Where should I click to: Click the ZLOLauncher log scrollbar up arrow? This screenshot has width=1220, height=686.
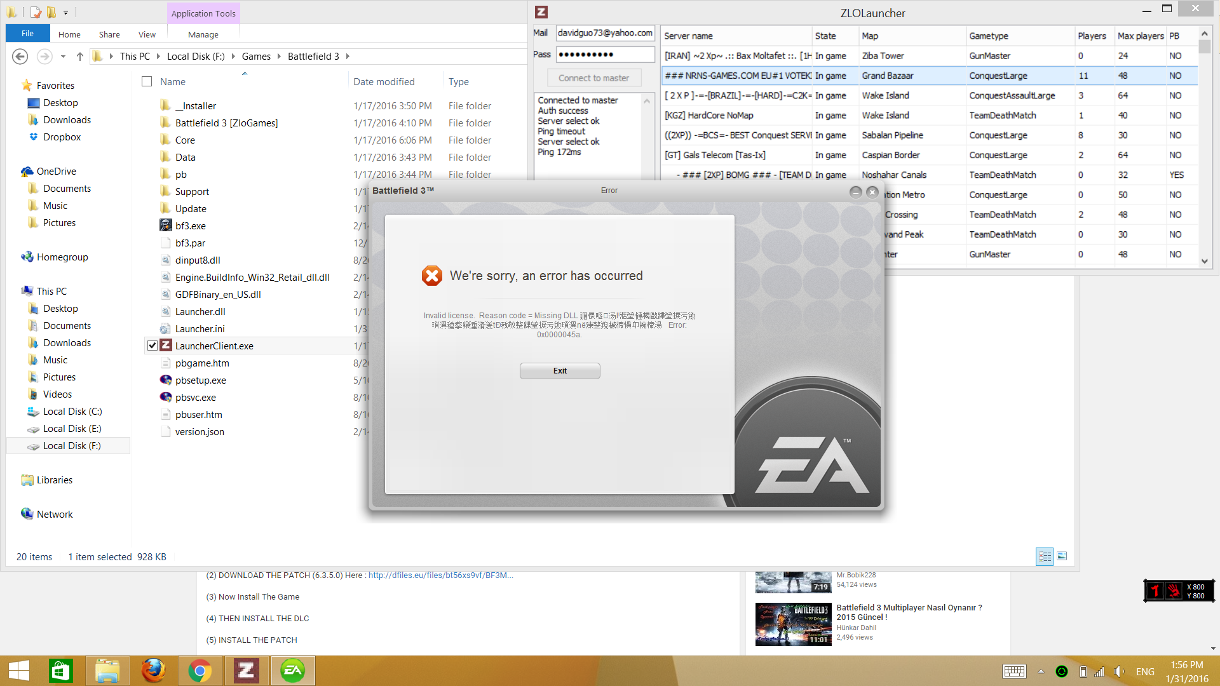pos(647,101)
